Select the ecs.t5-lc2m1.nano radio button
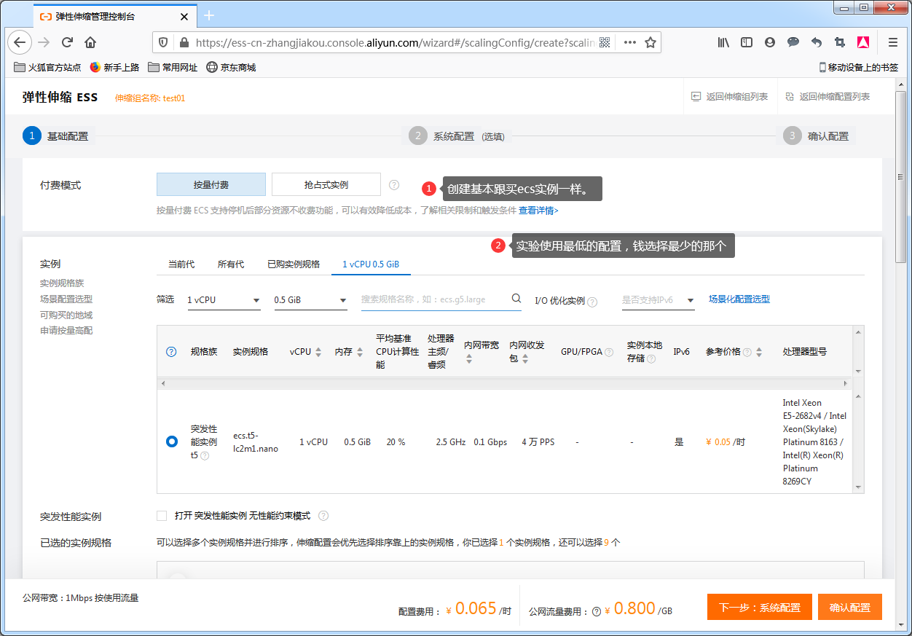The image size is (912, 636). tap(172, 441)
